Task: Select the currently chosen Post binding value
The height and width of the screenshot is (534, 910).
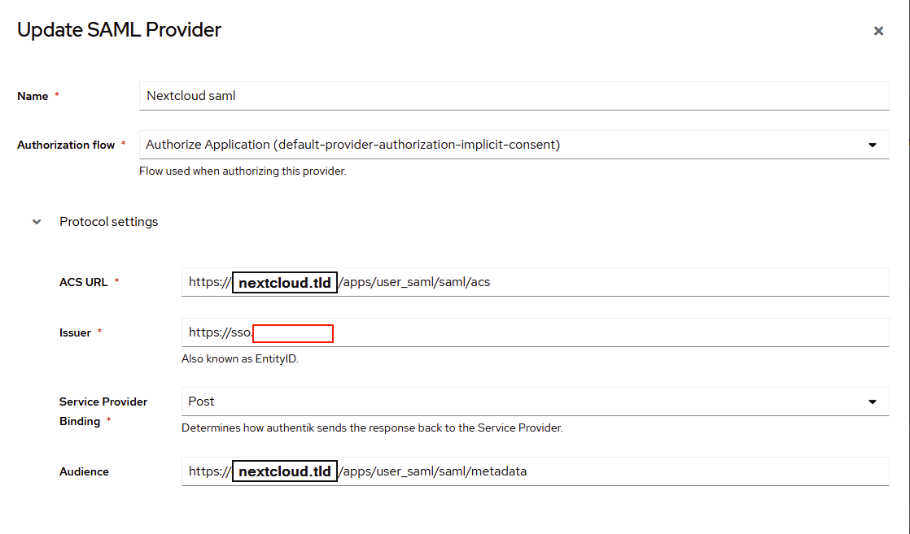Action: (200, 401)
